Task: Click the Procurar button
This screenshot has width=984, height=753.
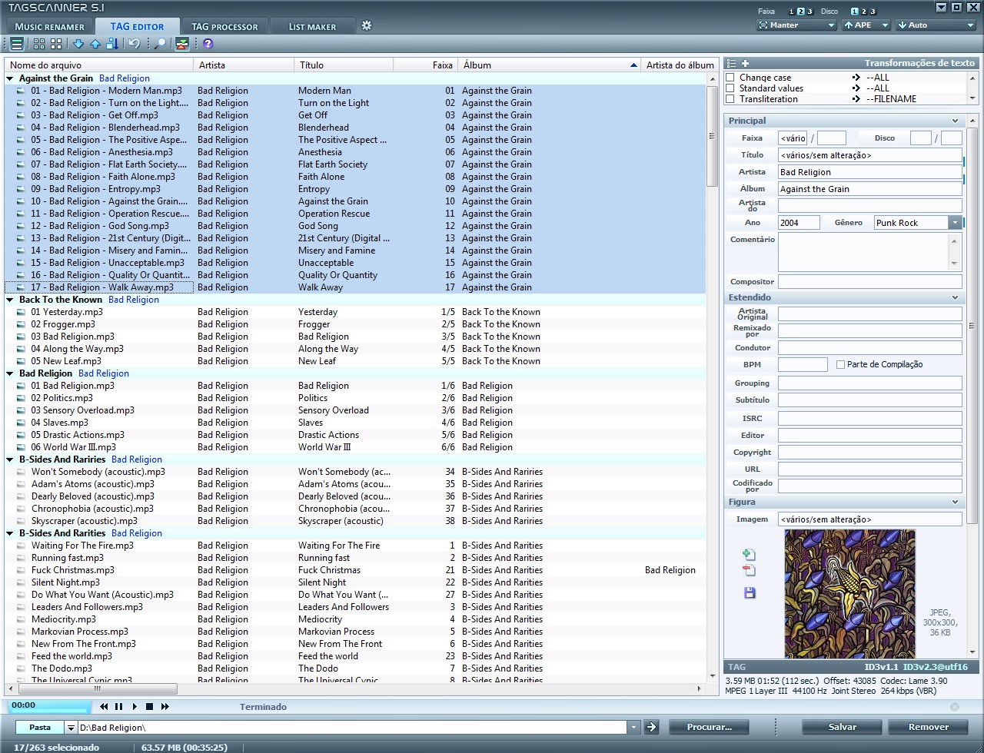Action: 708,727
